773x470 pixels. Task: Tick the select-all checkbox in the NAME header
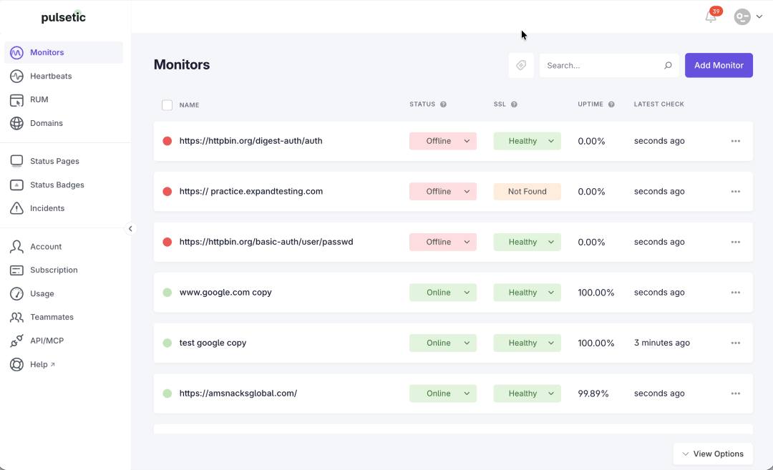(x=167, y=105)
